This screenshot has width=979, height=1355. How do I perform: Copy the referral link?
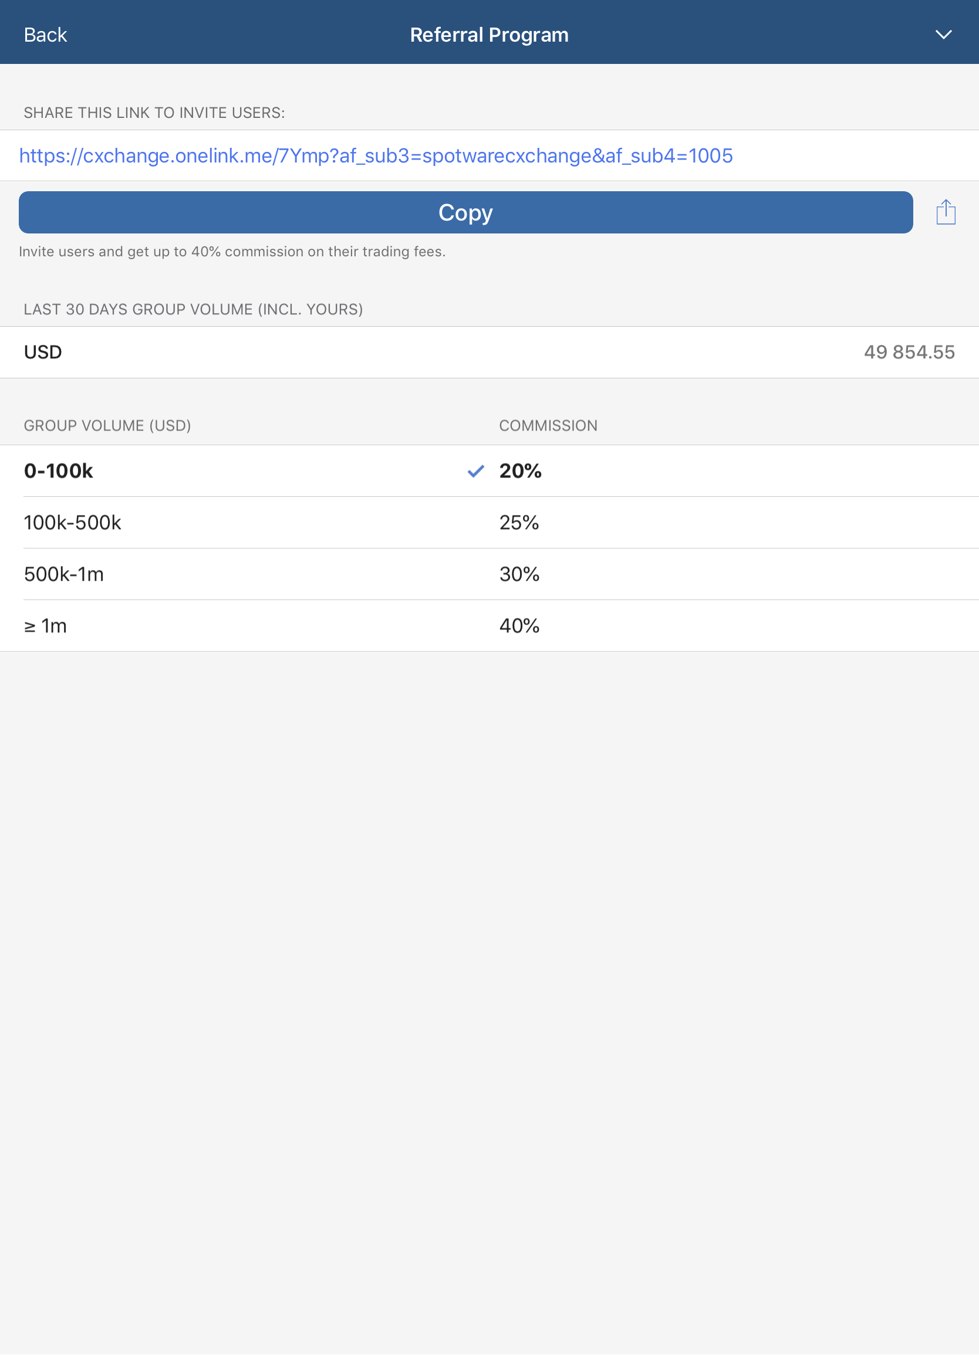465,212
